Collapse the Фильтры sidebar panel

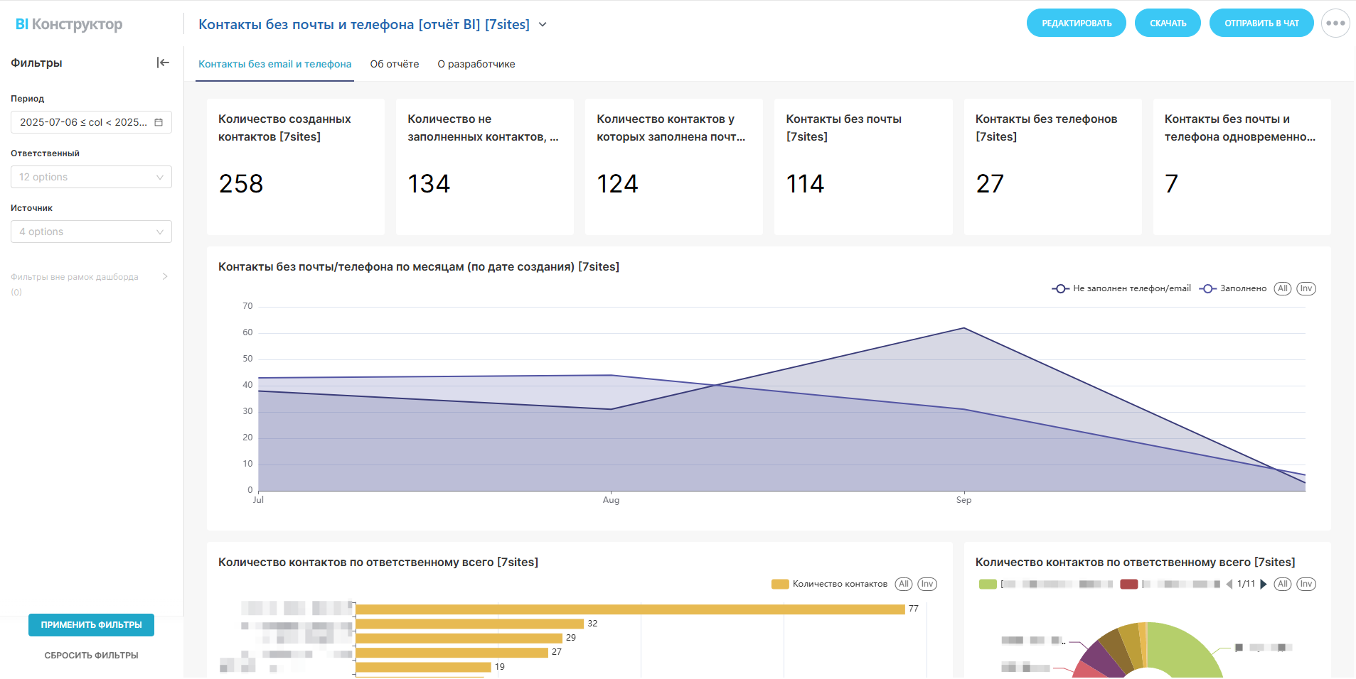(163, 63)
